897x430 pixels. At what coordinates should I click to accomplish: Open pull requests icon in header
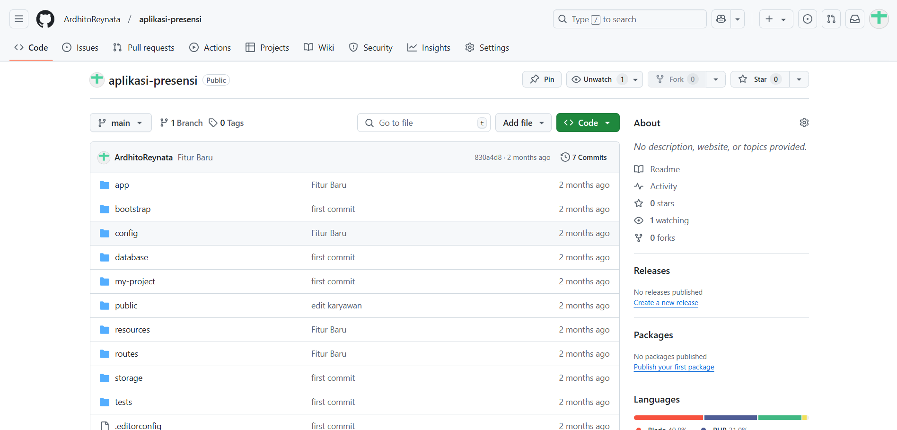[831, 19]
